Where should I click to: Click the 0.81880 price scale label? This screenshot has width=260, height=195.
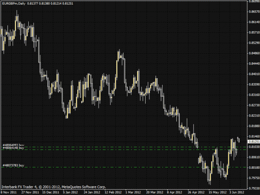tap(254, 126)
